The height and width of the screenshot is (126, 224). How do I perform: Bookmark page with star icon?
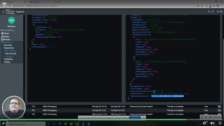coord(202,6)
